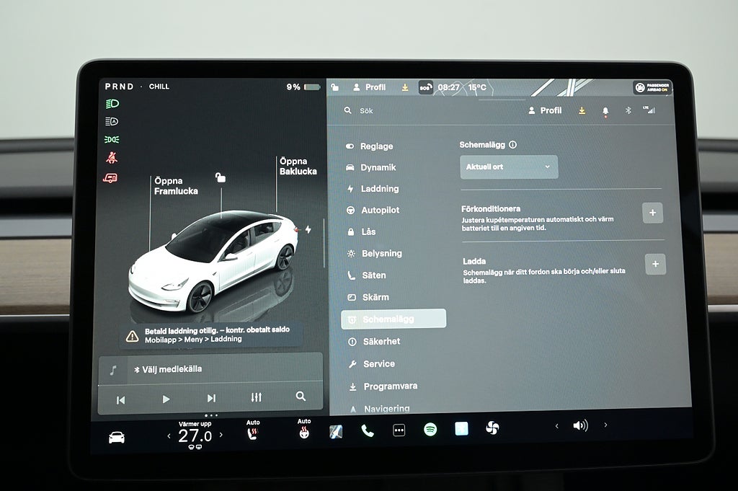Viewport: 738px width, 491px height.
Task: Expand the Aktuell ort dropdown
Action: coord(509,167)
